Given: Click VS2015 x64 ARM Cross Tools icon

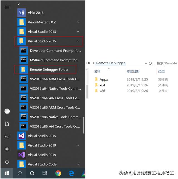Looking at the screenshot, I should click(24, 79).
